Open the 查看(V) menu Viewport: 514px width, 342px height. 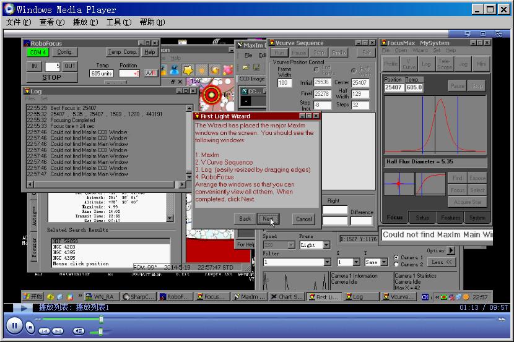(x=52, y=22)
